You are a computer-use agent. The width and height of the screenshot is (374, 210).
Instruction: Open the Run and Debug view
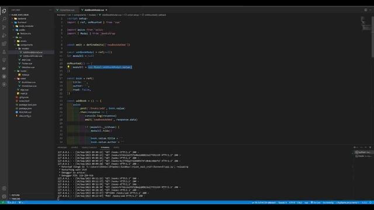point(4,36)
